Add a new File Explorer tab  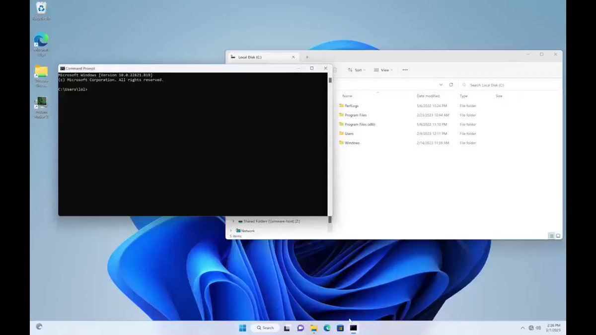point(307,57)
